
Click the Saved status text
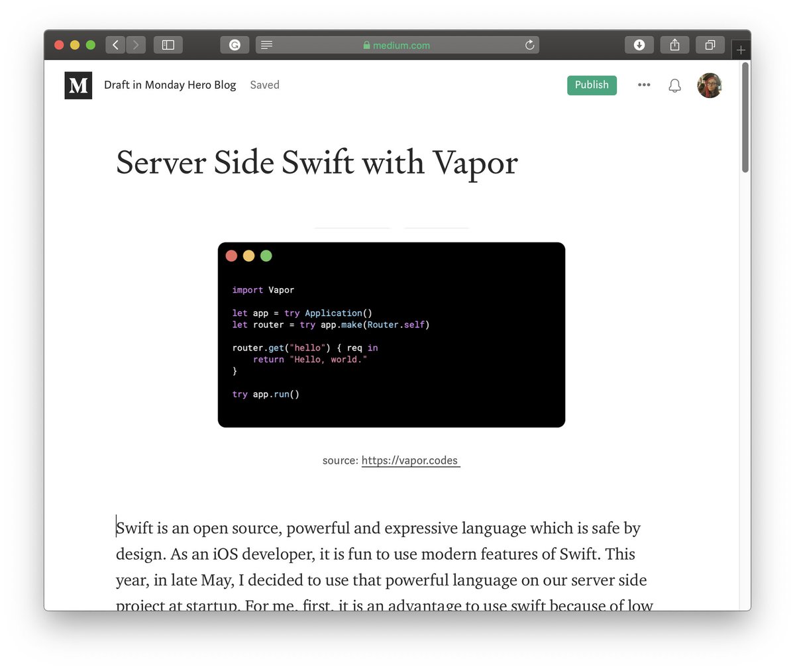coord(264,85)
